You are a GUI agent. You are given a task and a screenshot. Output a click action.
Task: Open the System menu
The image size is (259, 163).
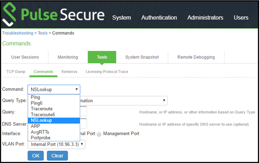[122, 18]
